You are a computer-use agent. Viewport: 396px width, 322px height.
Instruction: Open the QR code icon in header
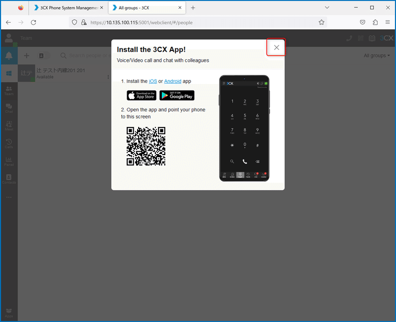tap(361, 39)
